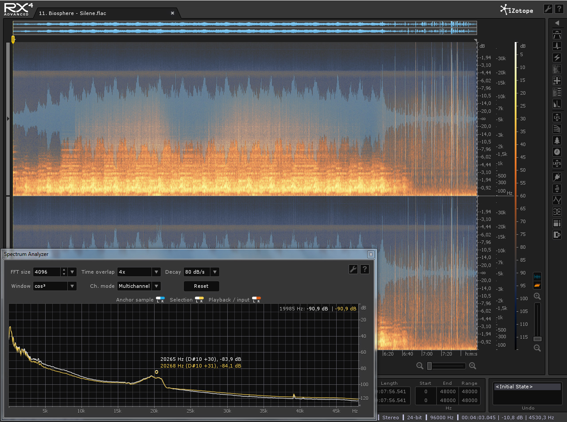
Task: Open Spectrum Analyzer help question mark
Action: click(365, 269)
